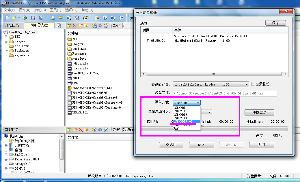This screenshot has height=182, width=300.
Task: Expand the Study(E:) drive node
Action: click(x=6, y=164)
